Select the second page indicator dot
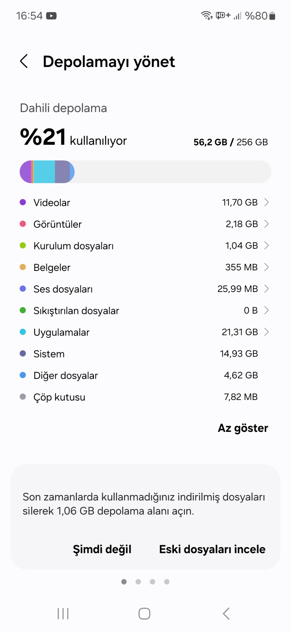Image resolution: width=291 pixels, height=632 pixels. click(x=138, y=582)
